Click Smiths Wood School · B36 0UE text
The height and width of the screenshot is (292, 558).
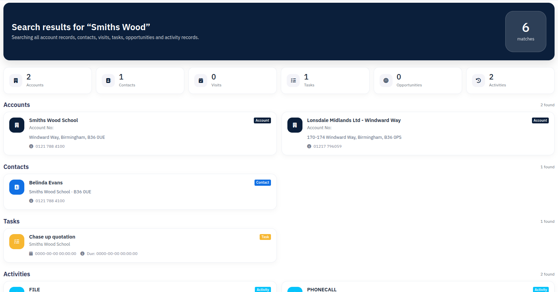click(60, 192)
